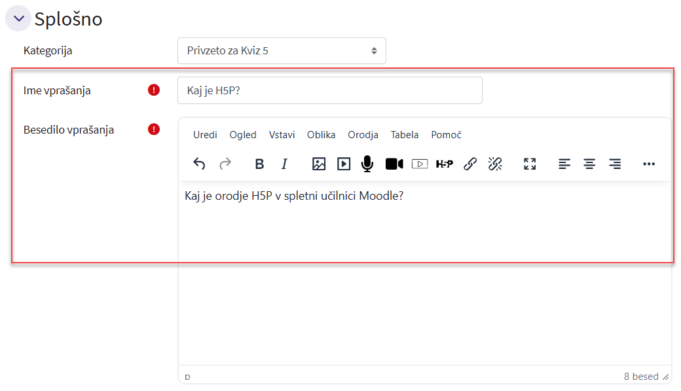The image size is (681, 391).
Task: Click the Undo arrow in editor toolbar
Action: [x=199, y=164]
